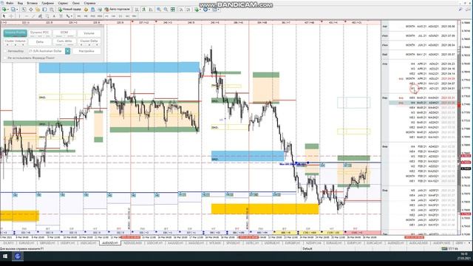Open the Market Watch window icon
This screenshot has height=266, width=473.
[x=24, y=10]
